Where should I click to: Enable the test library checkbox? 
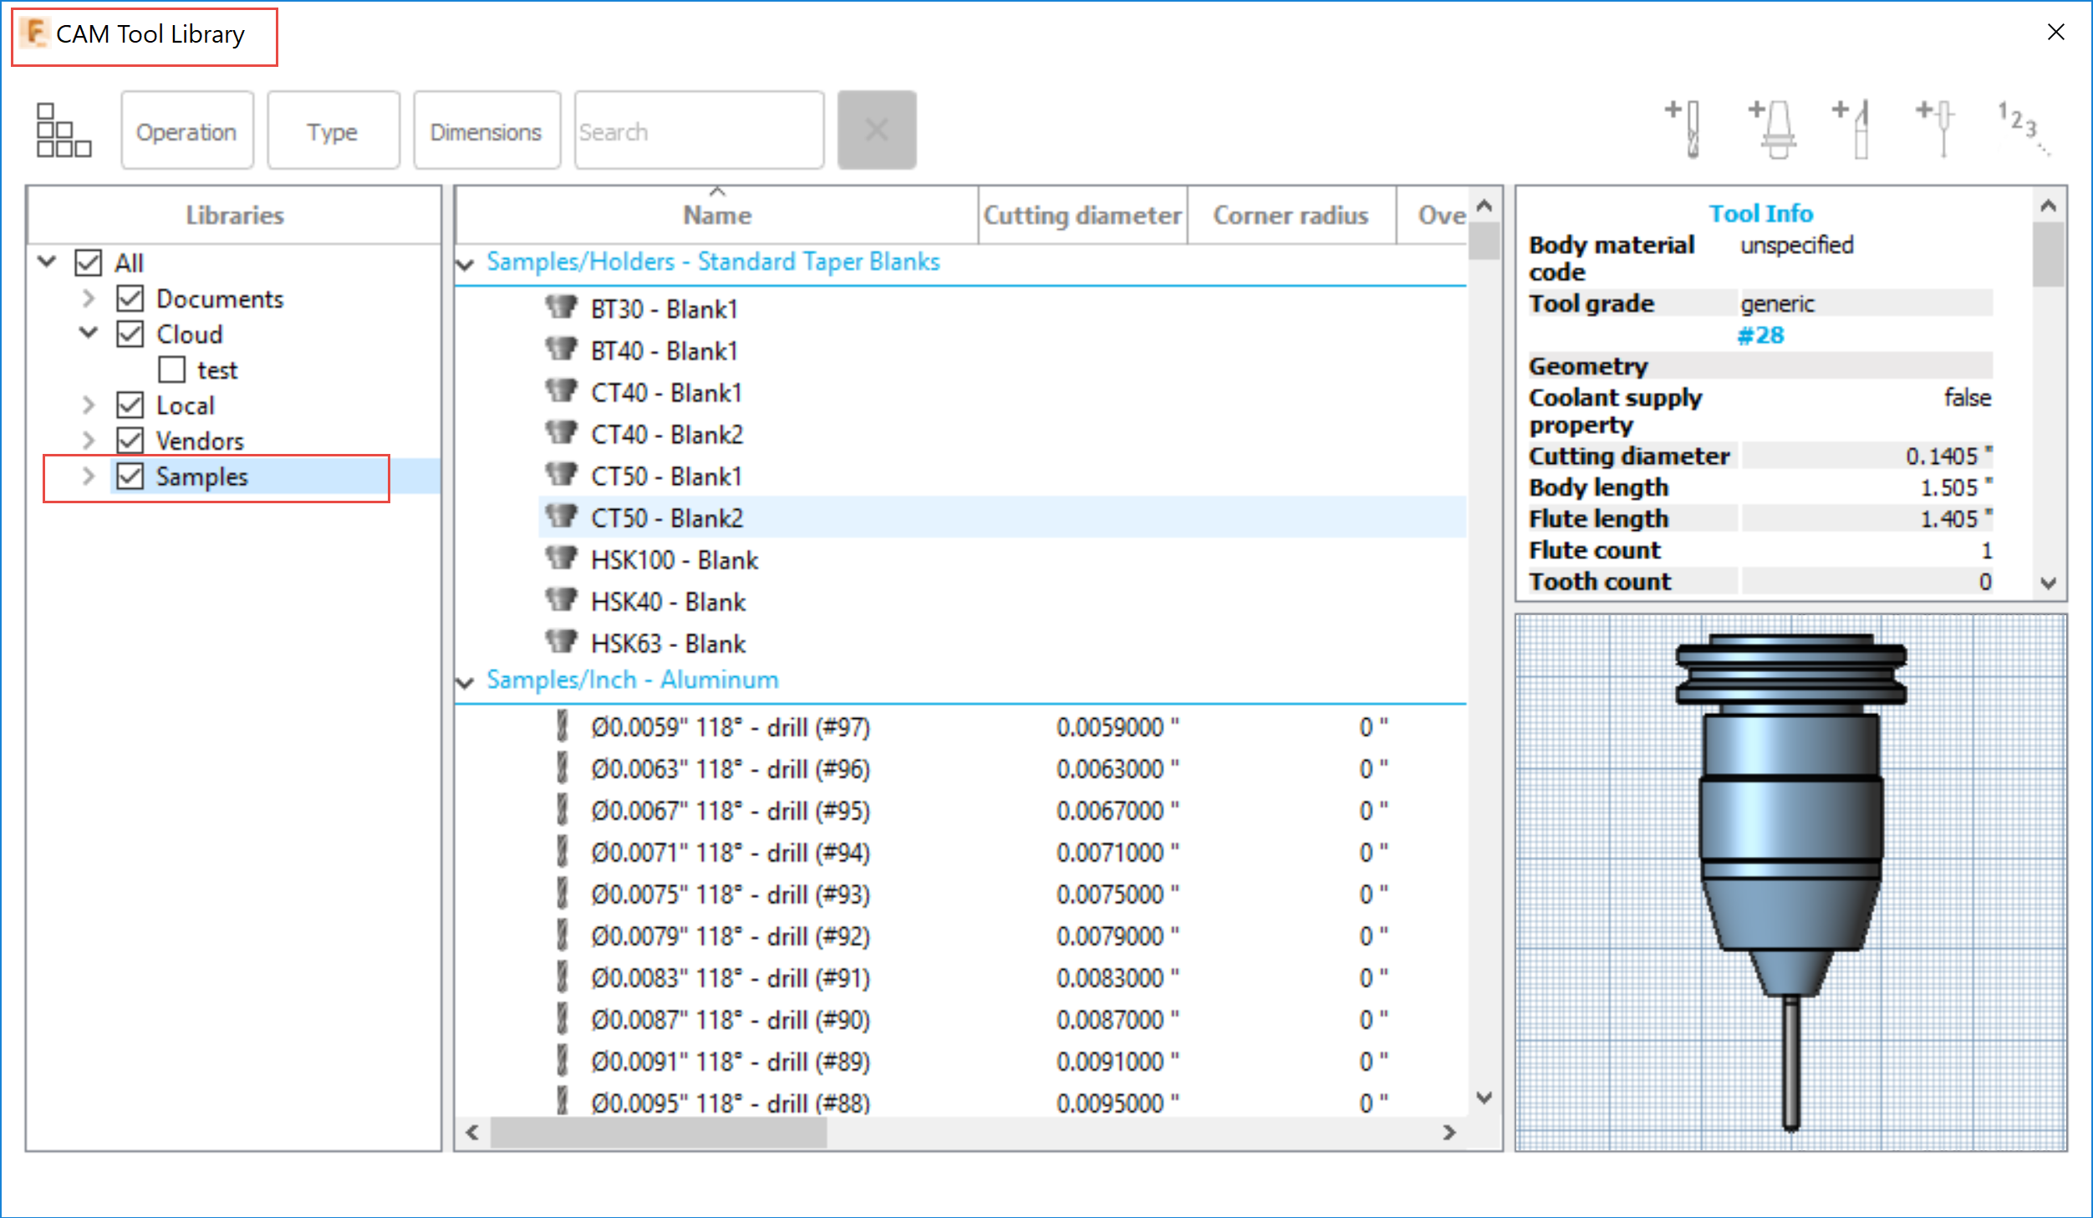point(172,369)
